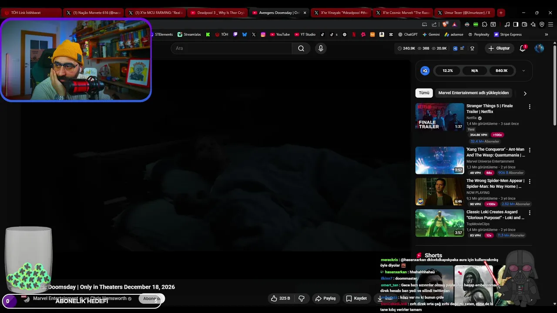Open browser main hamburger menu

[550, 24]
